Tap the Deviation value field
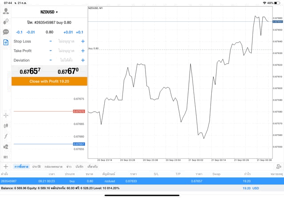284x198 pixels. click(x=66, y=60)
